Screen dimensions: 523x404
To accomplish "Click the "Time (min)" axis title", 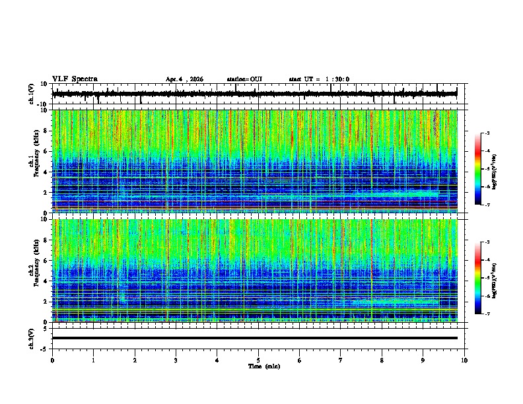I will point(264,366).
